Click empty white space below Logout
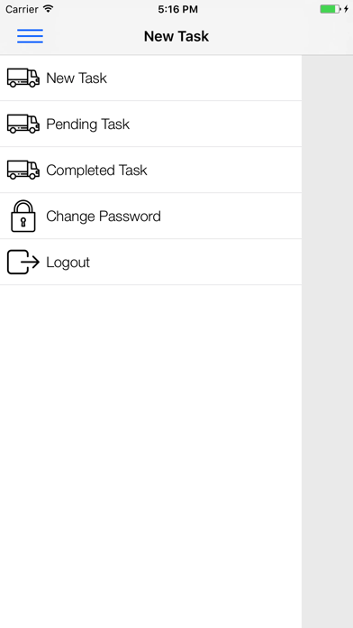Image resolution: width=353 pixels, height=628 pixels. [150, 457]
